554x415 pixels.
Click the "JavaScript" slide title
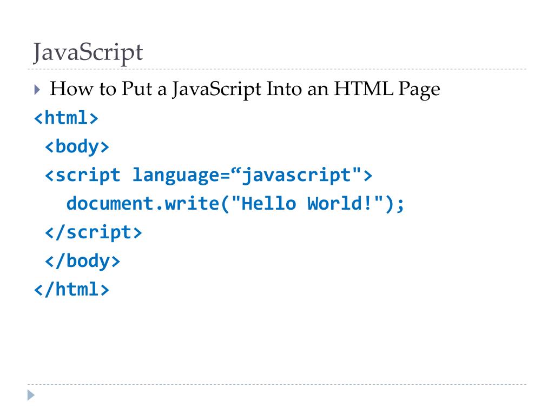[x=88, y=53]
